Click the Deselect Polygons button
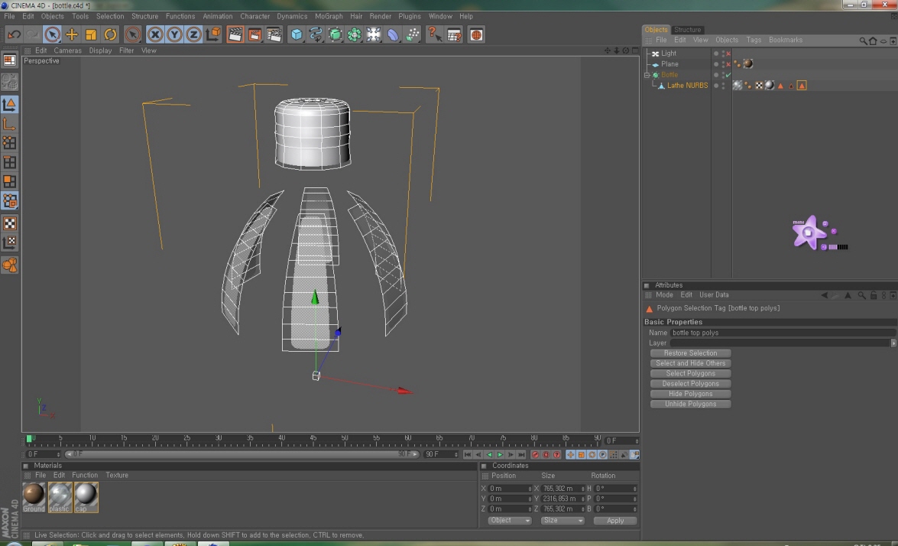Image resolution: width=898 pixels, height=546 pixels. point(691,384)
